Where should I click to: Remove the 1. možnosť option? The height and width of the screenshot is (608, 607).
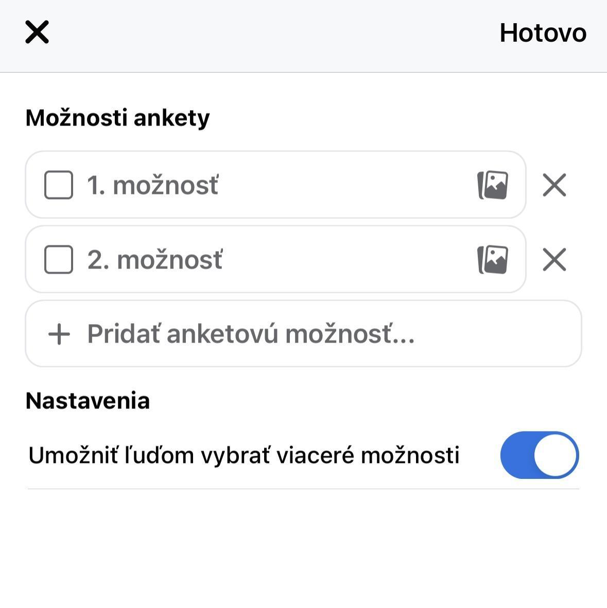click(x=554, y=185)
